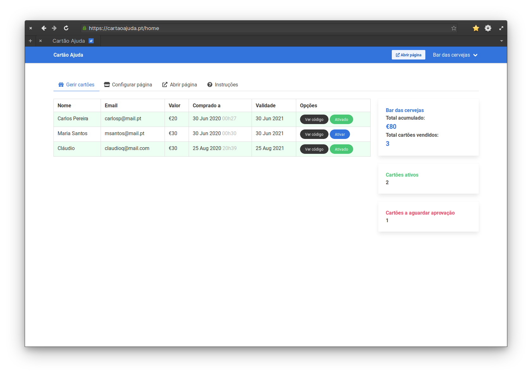
Task: Open the Instruções tab
Action: [x=223, y=85]
